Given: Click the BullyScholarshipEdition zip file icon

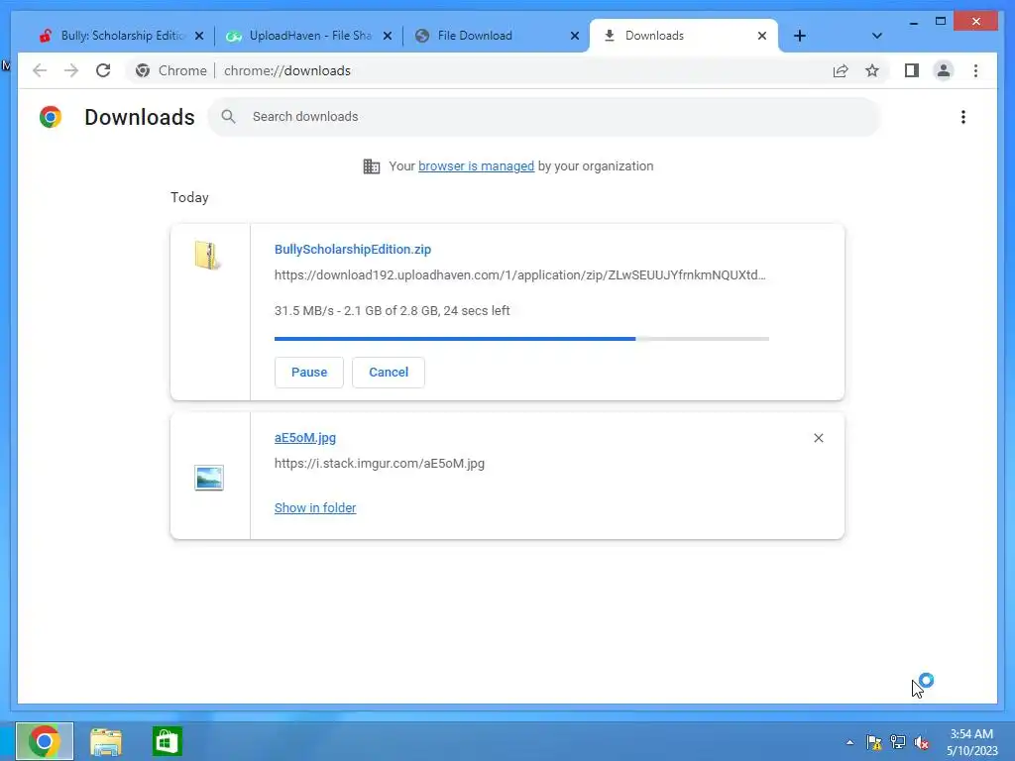Looking at the screenshot, I should 207,256.
